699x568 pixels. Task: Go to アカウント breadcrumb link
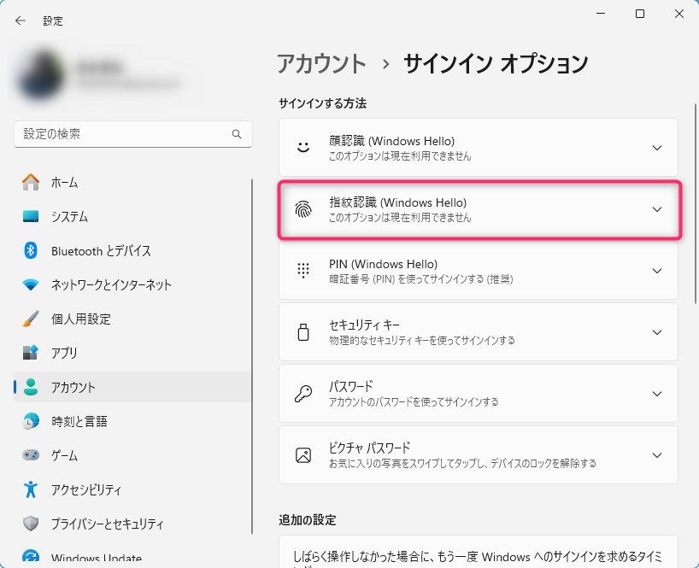pyautogui.click(x=321, y=63)
